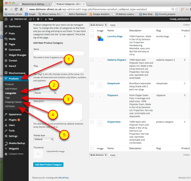The image size is (191, 181).
Task: Open the Oedema Slippers category link
Action: pyautogui.click(x=117, y=60)
